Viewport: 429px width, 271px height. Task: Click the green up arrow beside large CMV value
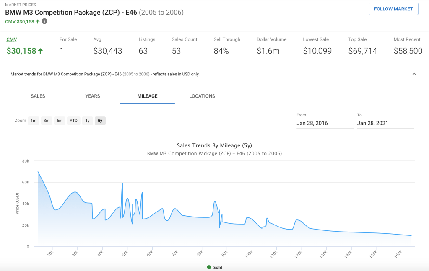pos(41,51)
